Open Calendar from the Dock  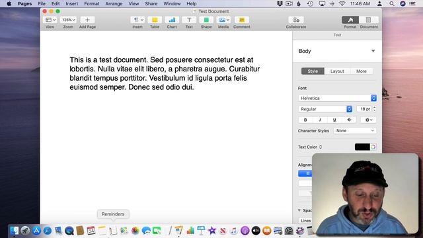coord(91,231)
